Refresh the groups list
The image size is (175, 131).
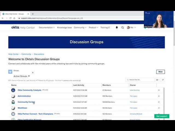coord(163,80)
